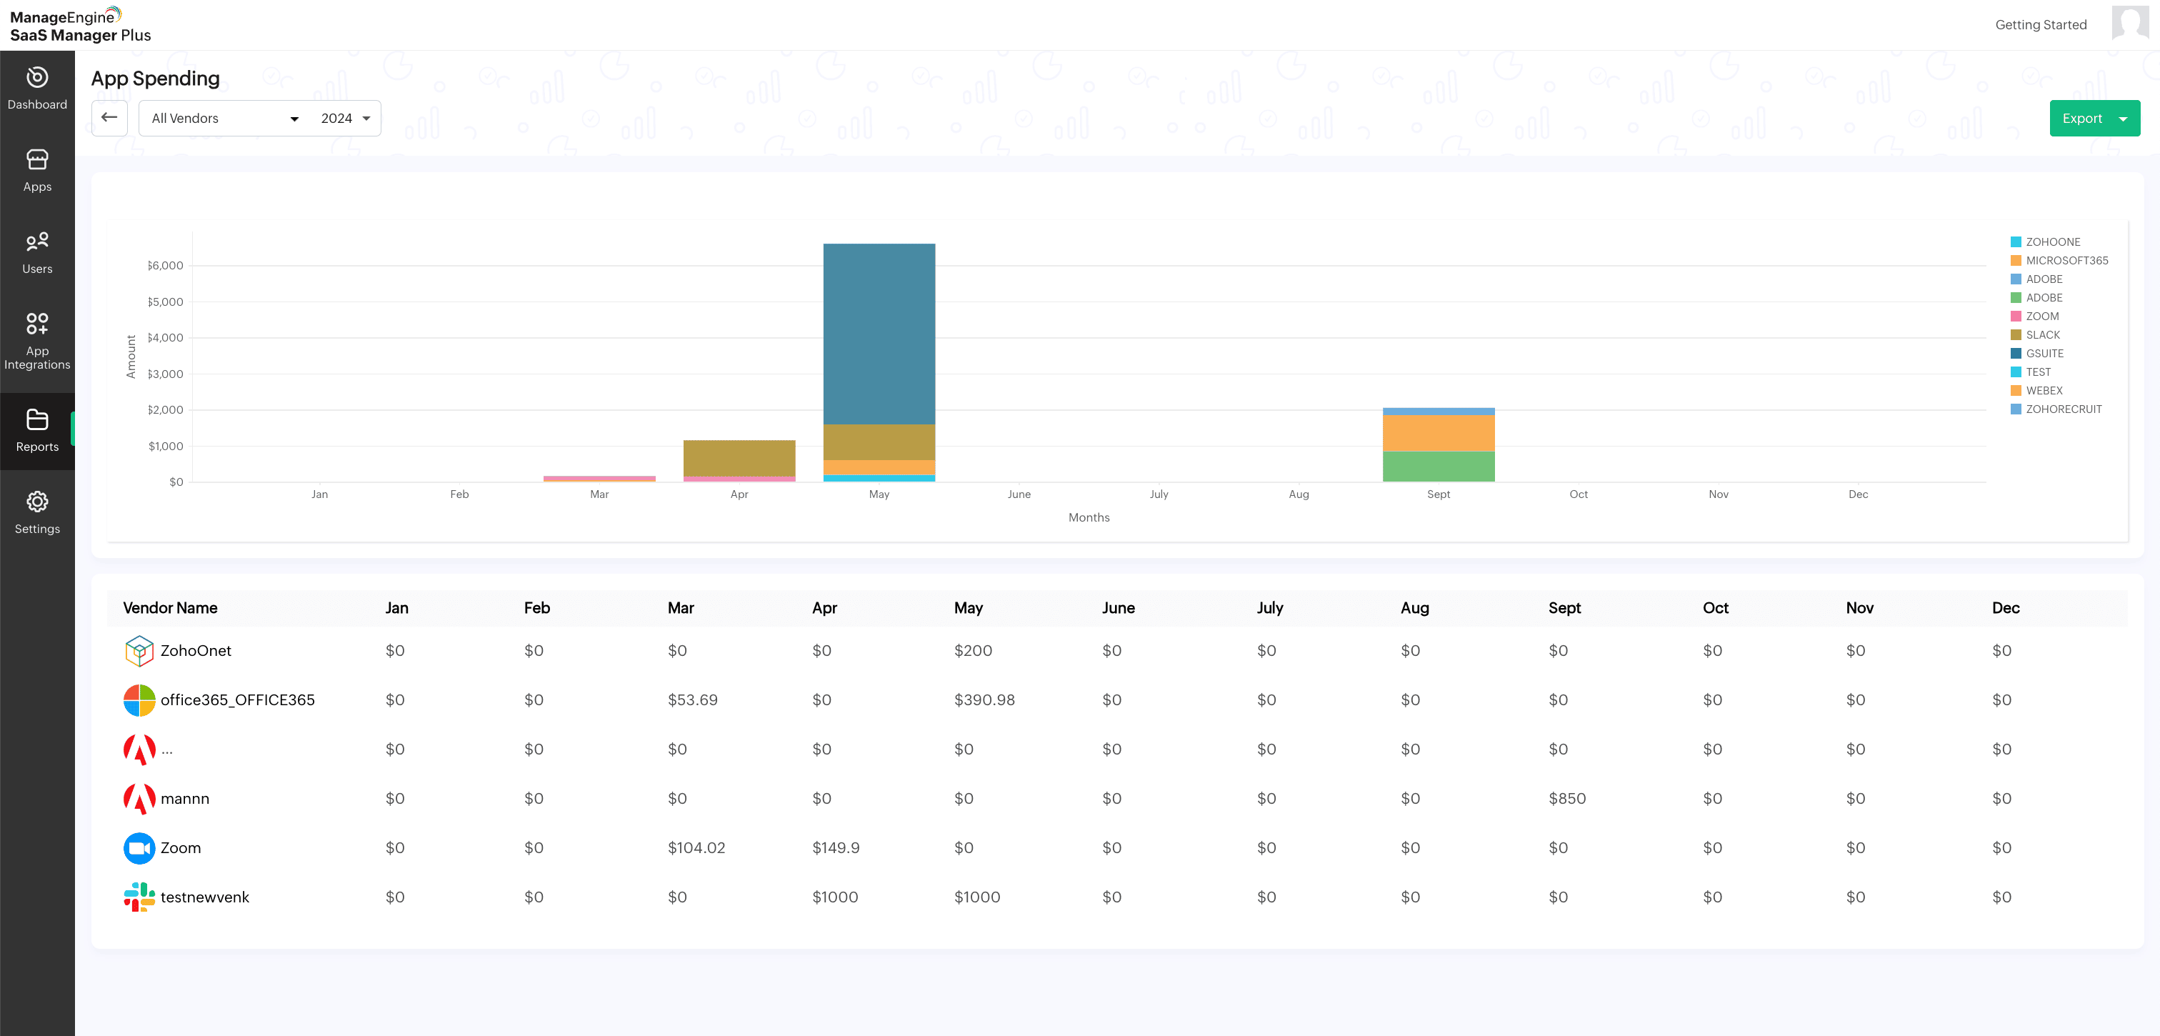Expand the Export dropdown arrow

[2122, 119]
